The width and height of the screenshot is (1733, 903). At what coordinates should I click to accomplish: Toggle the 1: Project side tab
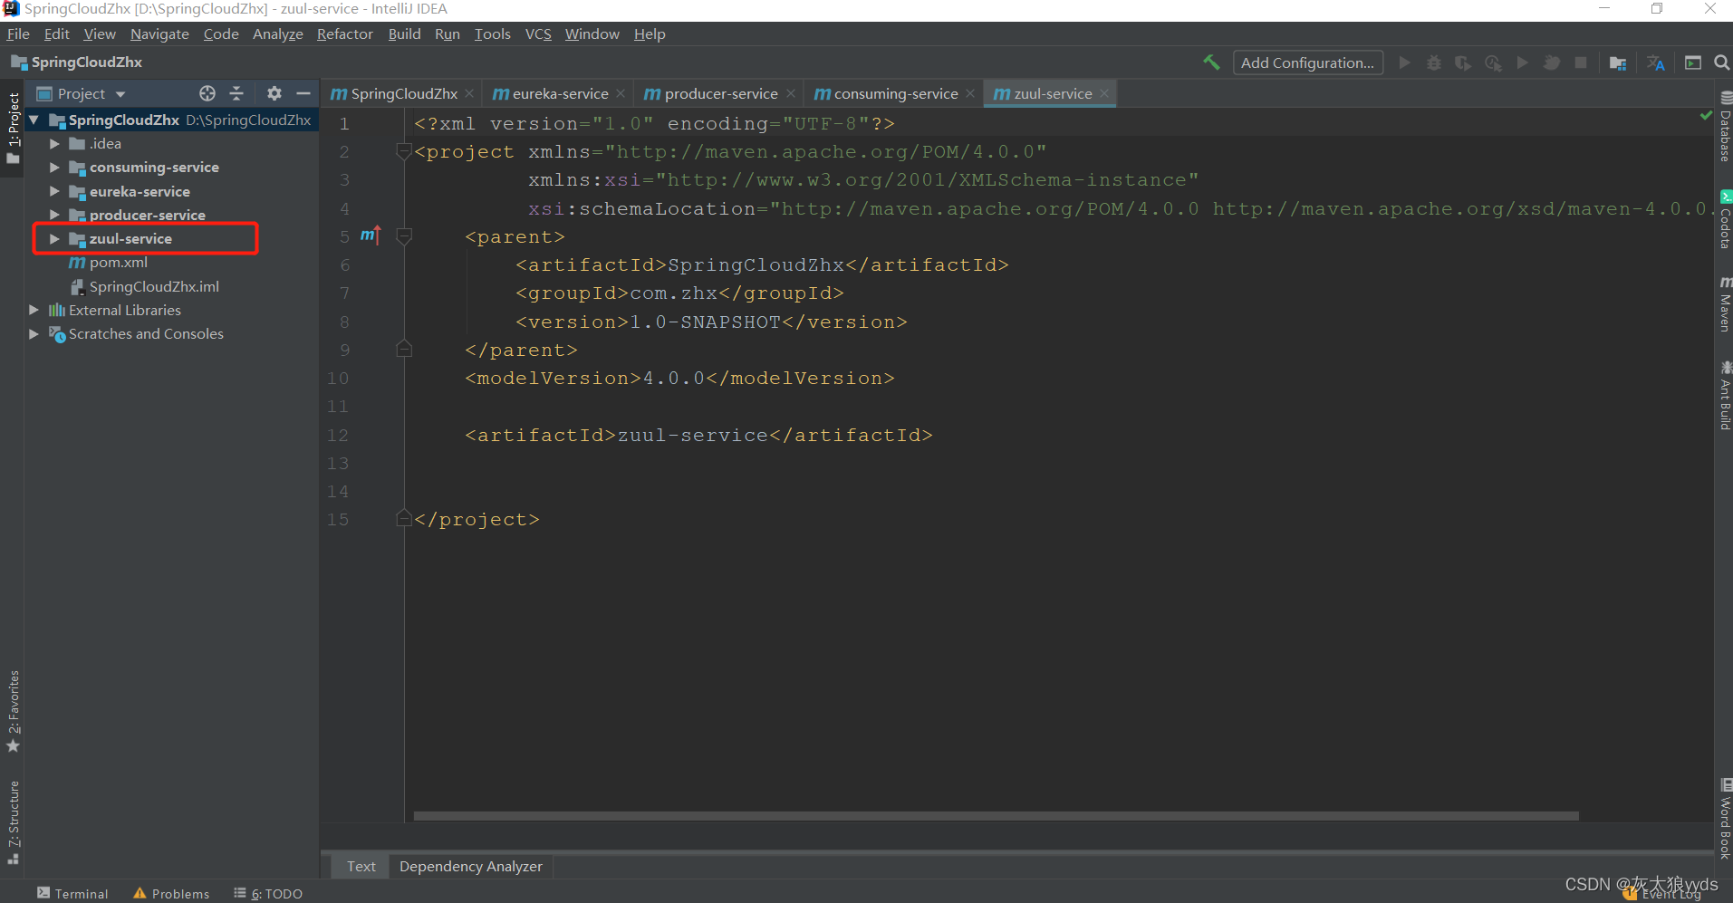(x=13, y=128)
